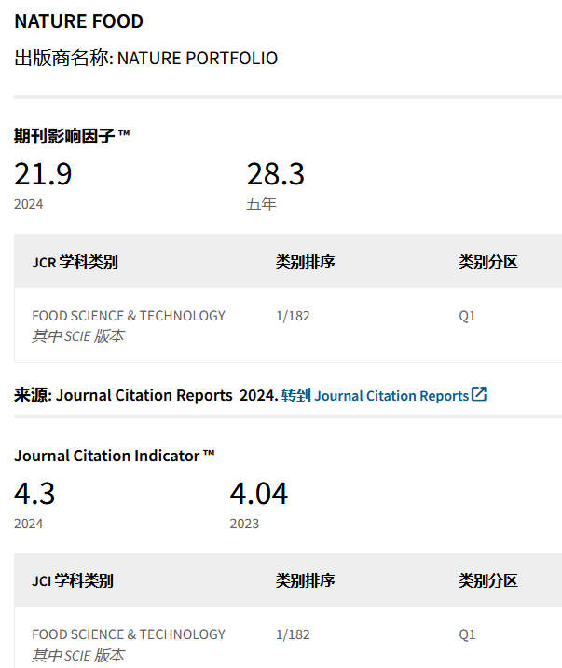Click the 2024 JCI value 4.3
Screen dimensions: 562x668
(34, 493)
